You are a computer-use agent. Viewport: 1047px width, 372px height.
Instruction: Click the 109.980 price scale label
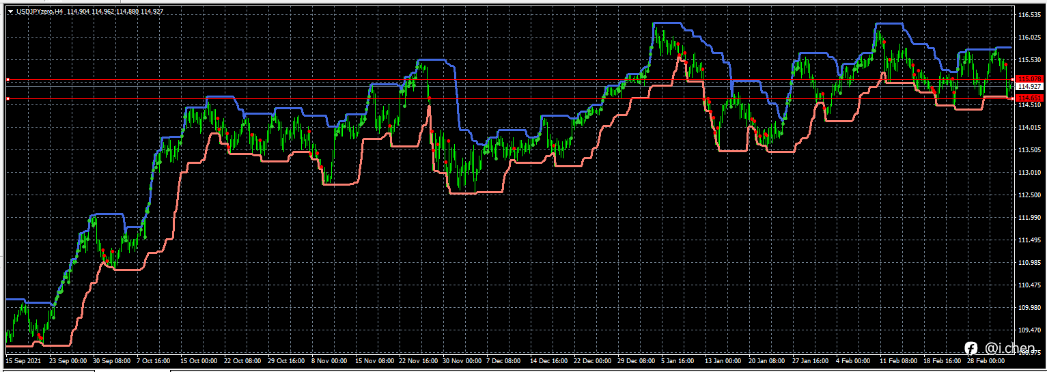[1029, 307]
